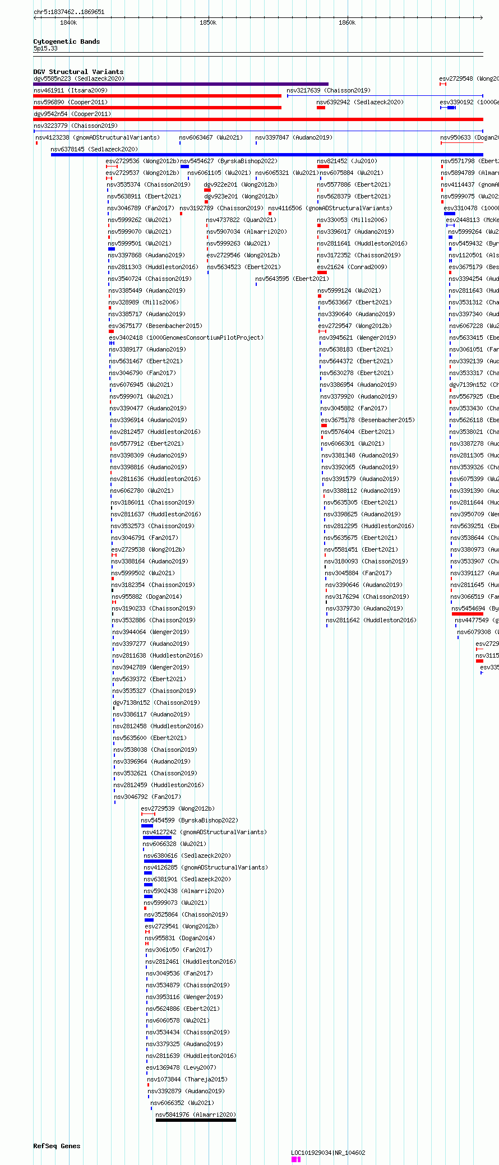Open nsv3217639 (Chaisson2019) variant

(x=329, y=90)
